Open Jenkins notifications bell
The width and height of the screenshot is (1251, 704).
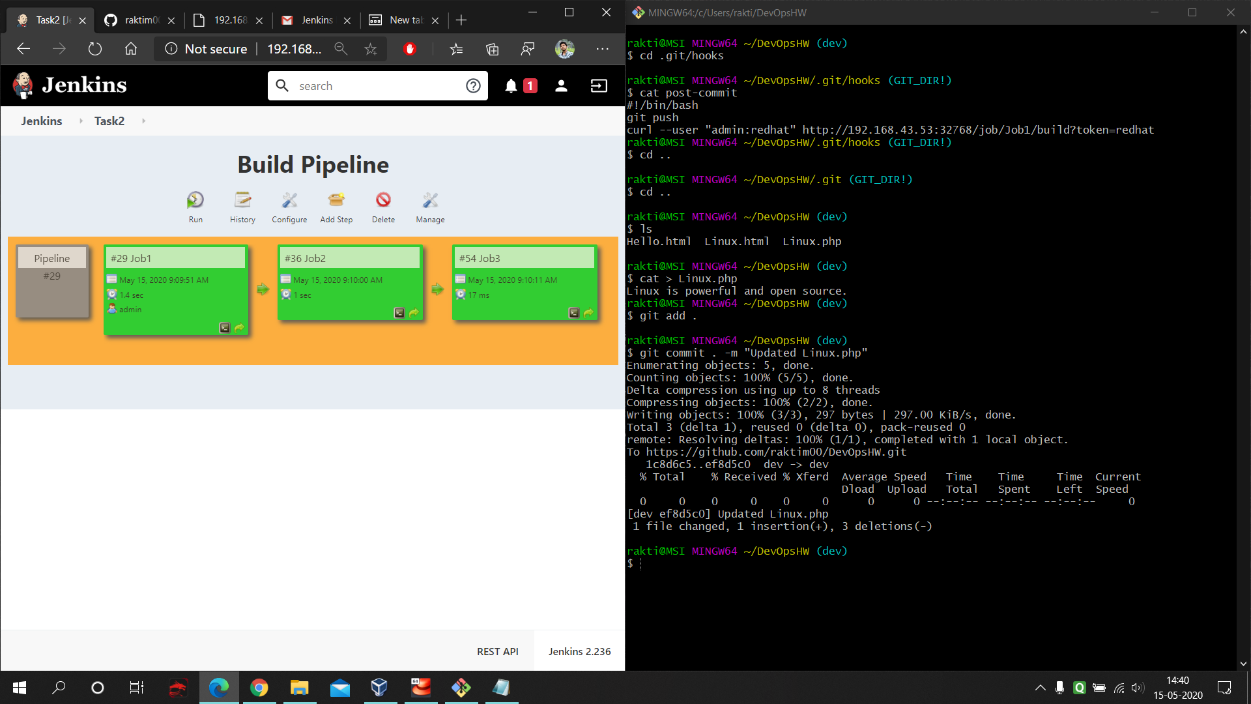(x=511, y=86)
